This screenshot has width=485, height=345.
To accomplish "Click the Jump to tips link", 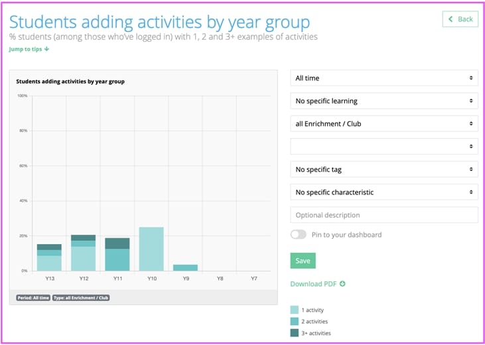I will pyautogui.click(x=29, y=49).
